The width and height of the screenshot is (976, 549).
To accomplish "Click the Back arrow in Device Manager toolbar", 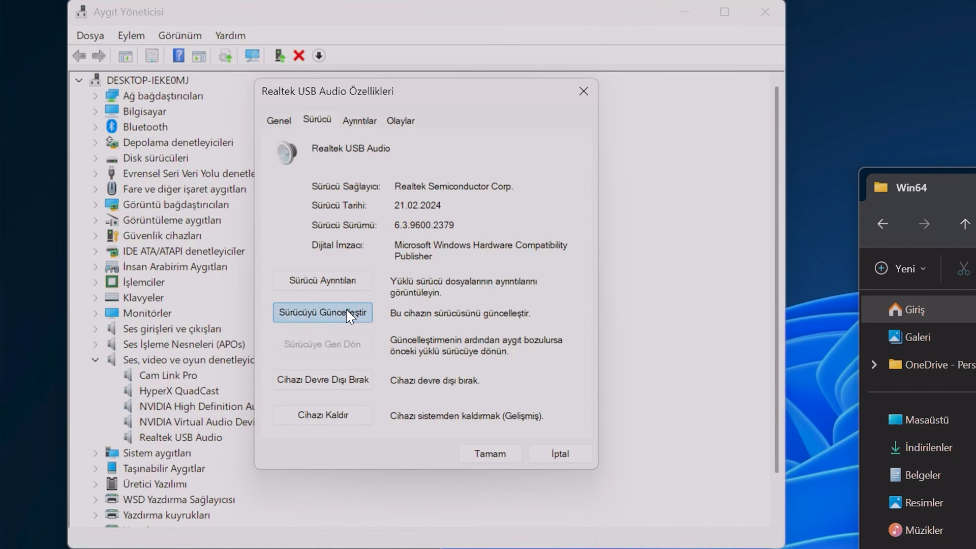I will point(79,56).
